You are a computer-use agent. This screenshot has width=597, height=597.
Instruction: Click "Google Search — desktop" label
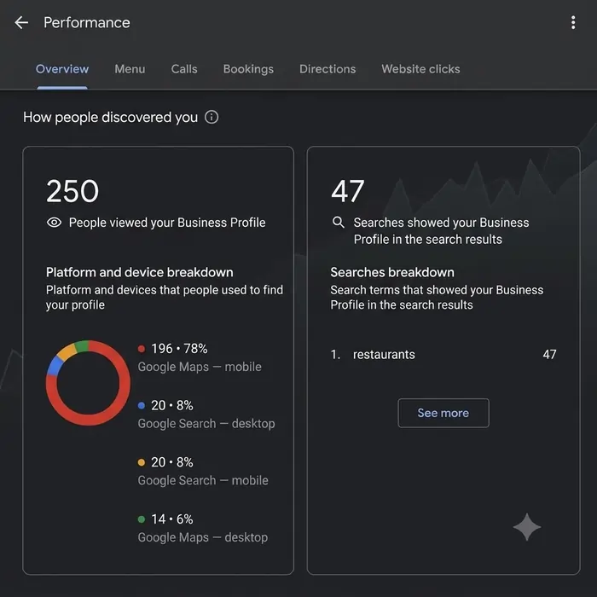click(206, 423)
